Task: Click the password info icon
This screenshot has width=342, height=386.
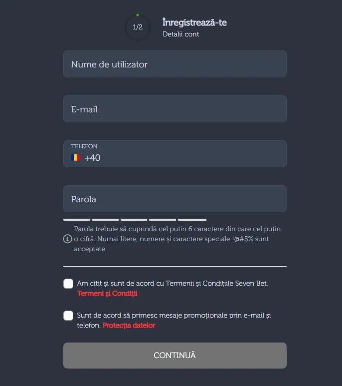Action: pyautogui.click(x=67, y=239)
